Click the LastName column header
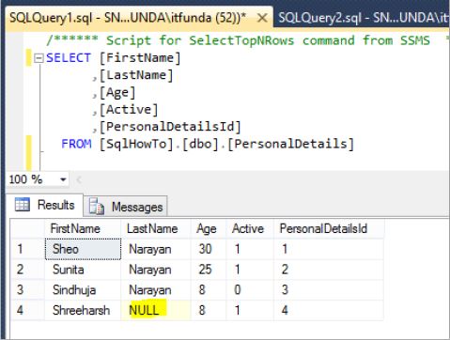Screen dimensions: 450x340 [156, 228]
